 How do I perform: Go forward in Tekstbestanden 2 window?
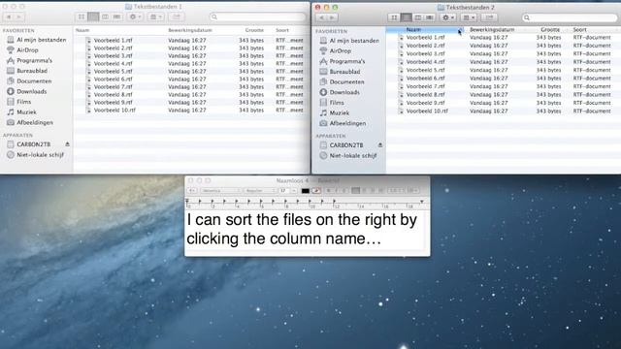coord(332,17)
